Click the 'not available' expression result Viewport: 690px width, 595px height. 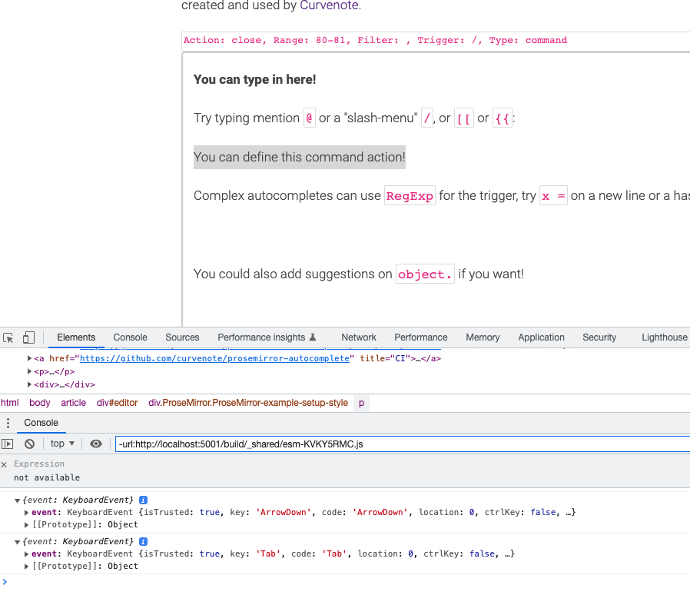[47, 478]
